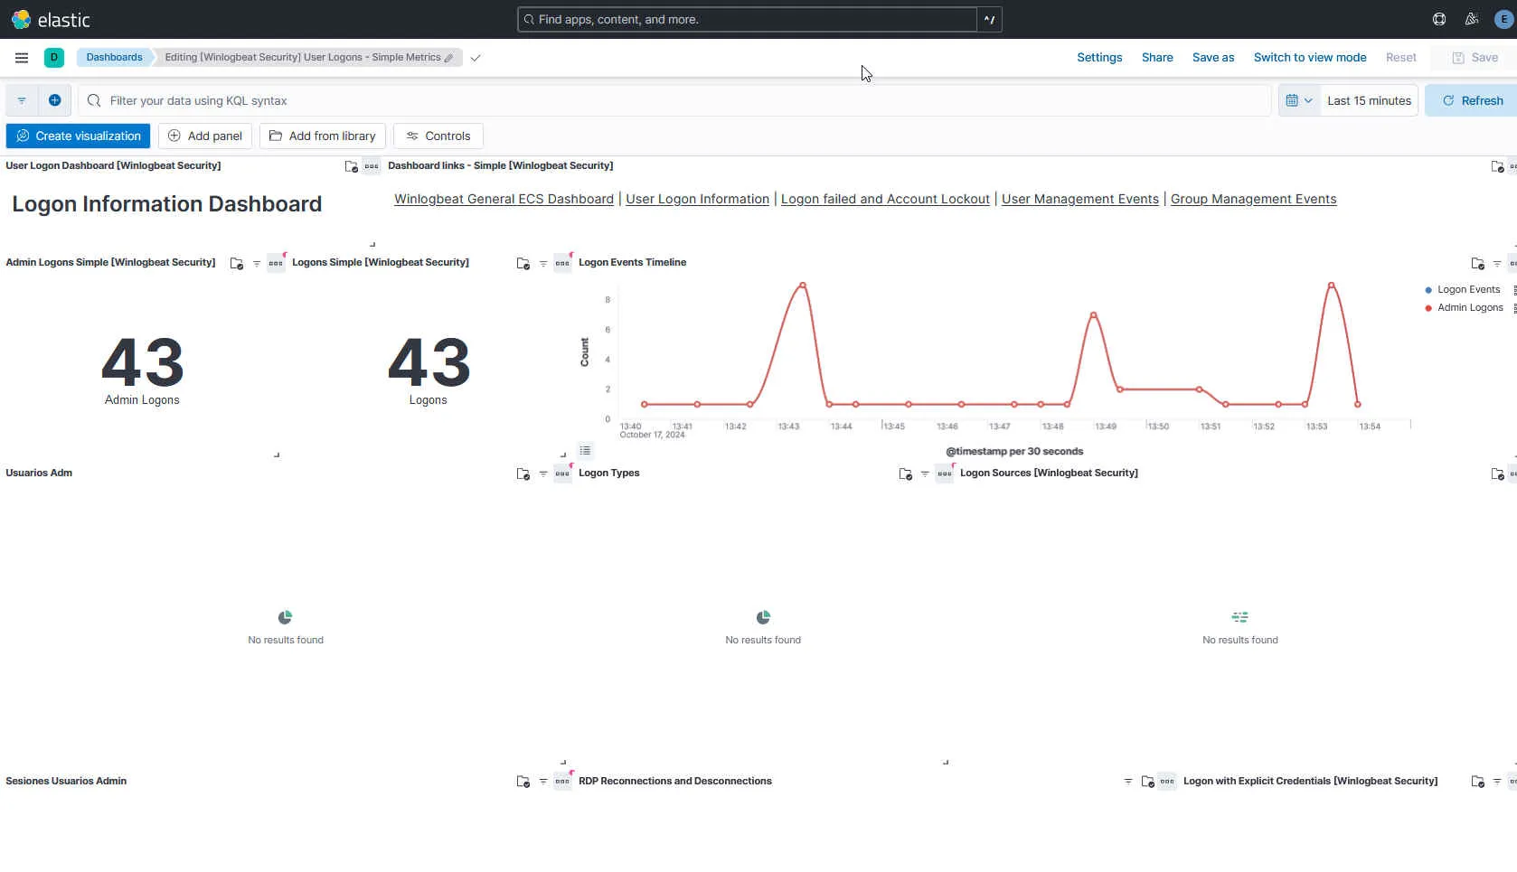The width and height of the screenshot is (1517, 872).
Task: Open the main navigation hamburger menu
Action: [22, 58]
